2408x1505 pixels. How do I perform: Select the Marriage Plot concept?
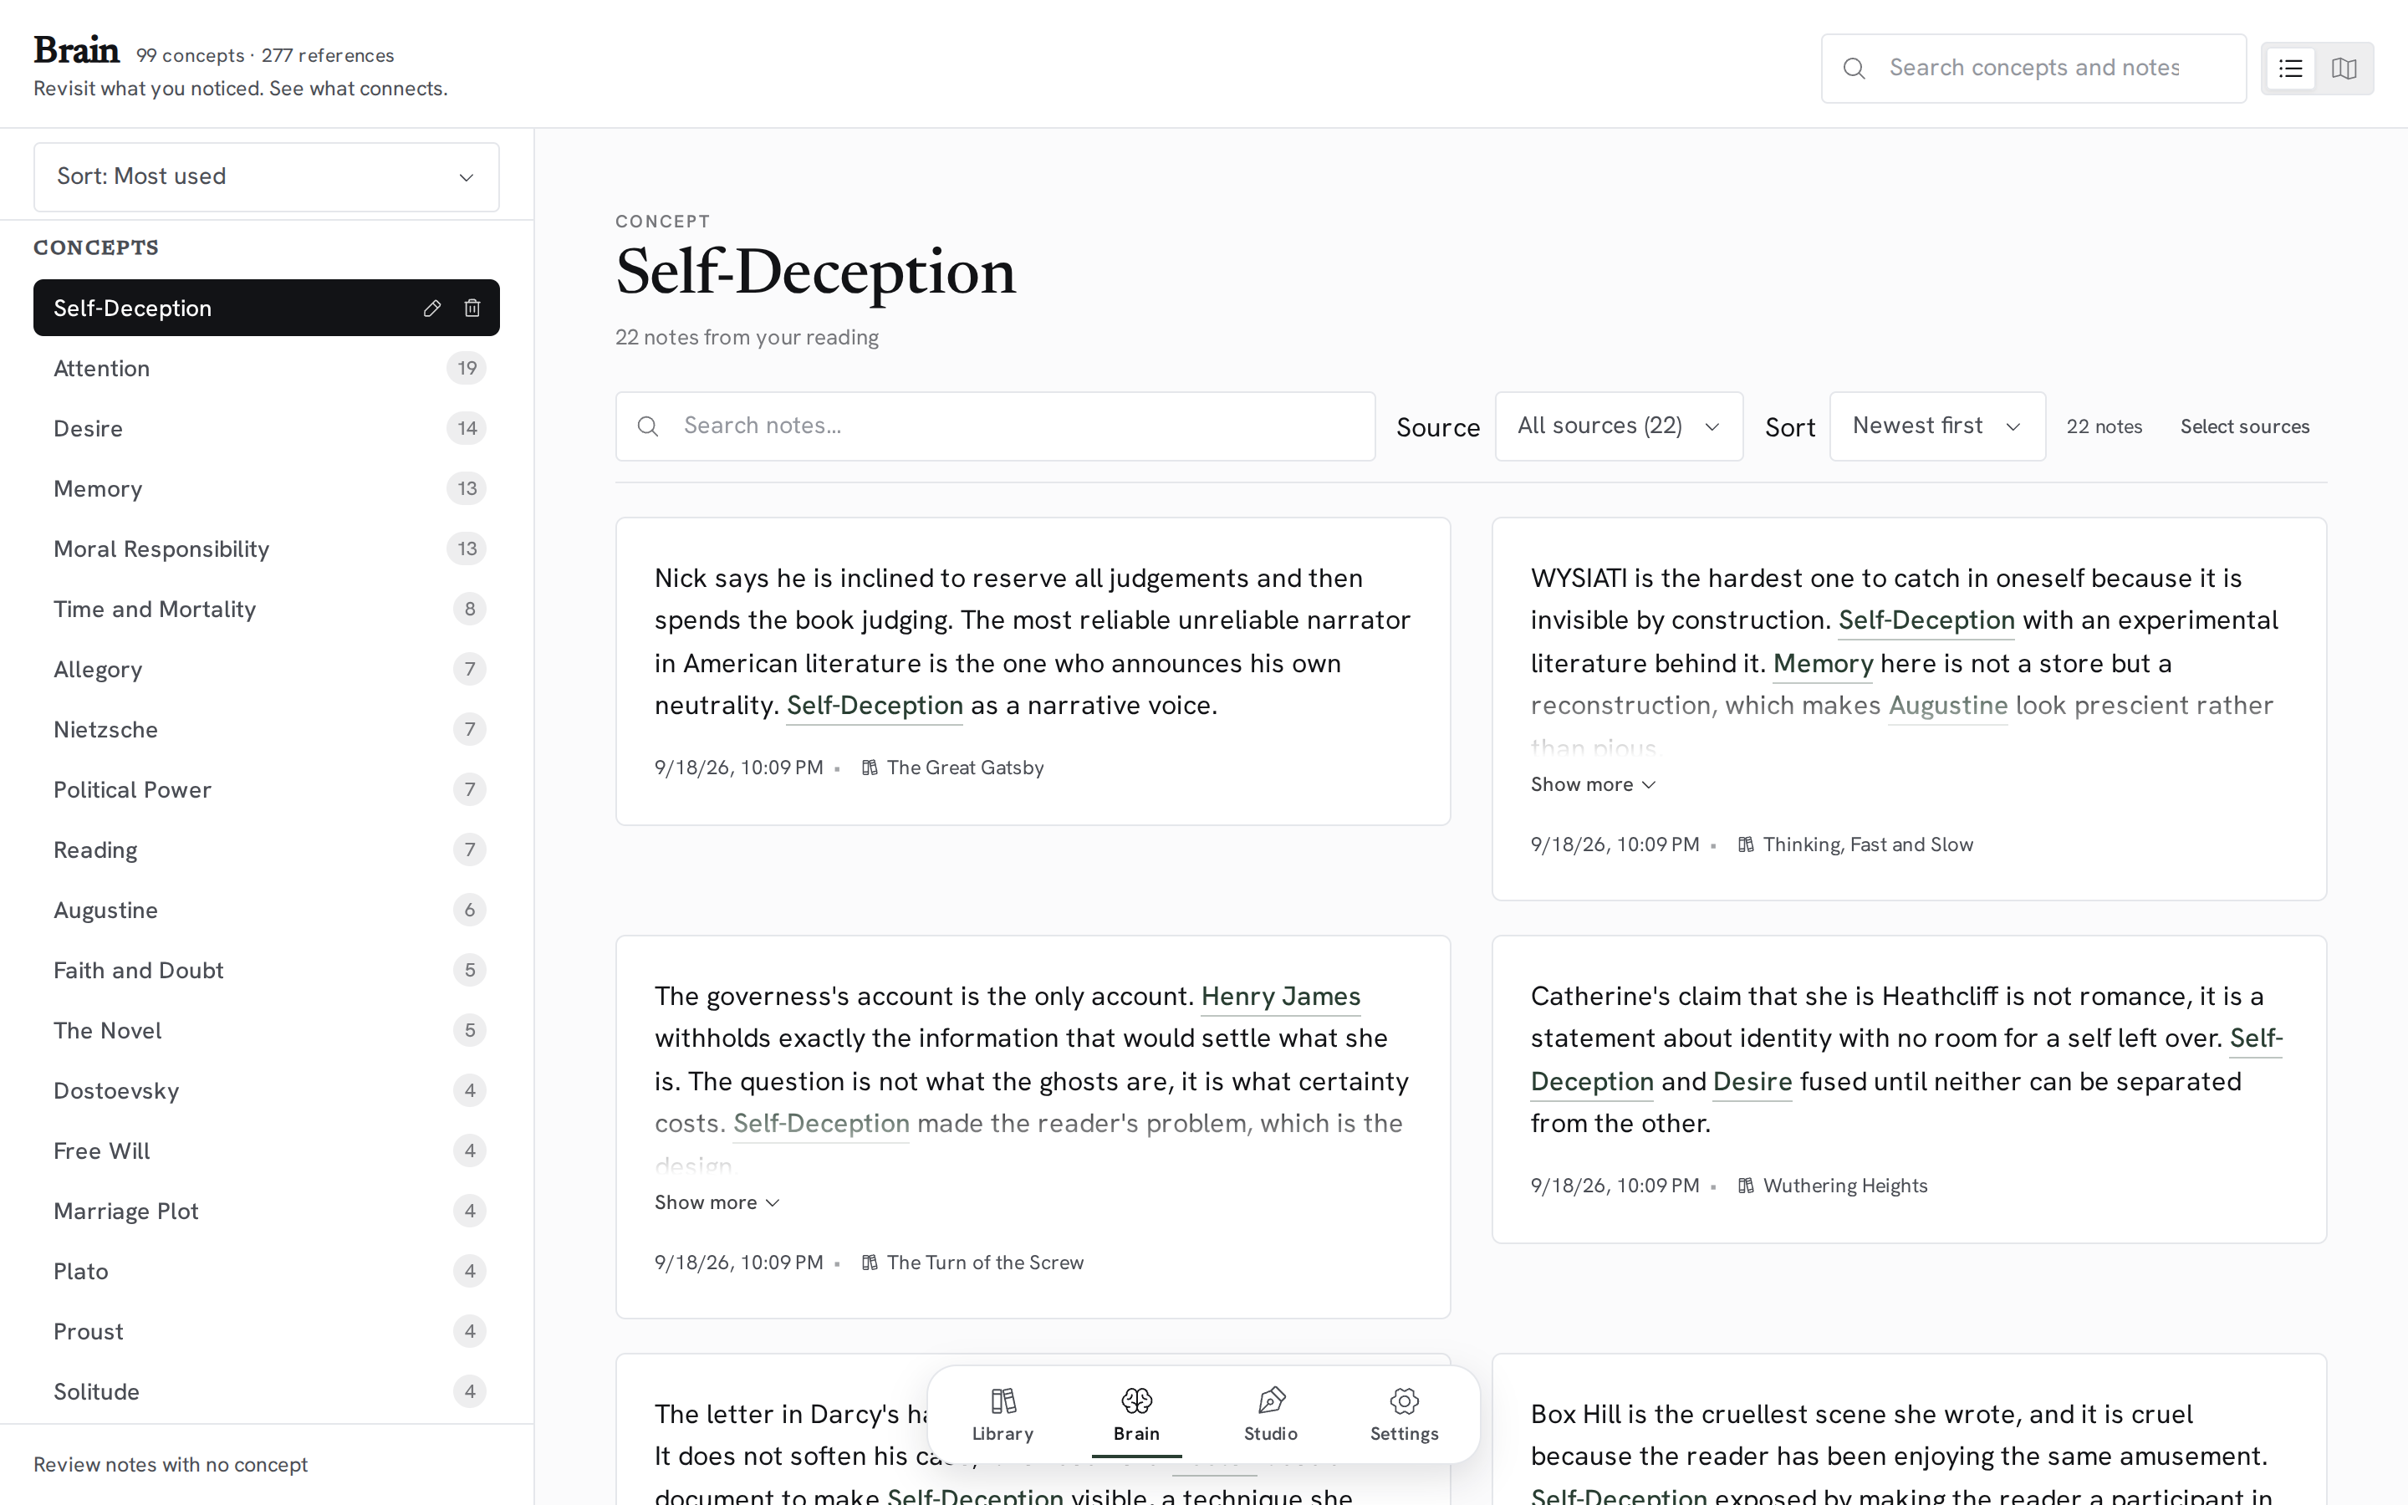click(267, 1212)
